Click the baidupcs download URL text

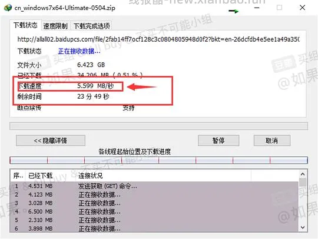(x=158, y=39)
